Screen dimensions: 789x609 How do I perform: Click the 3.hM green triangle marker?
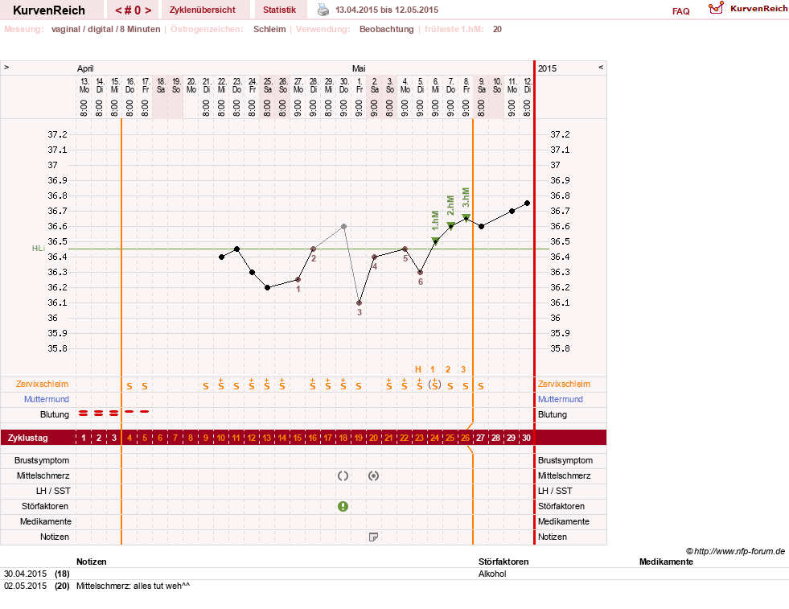click(466, 218)
